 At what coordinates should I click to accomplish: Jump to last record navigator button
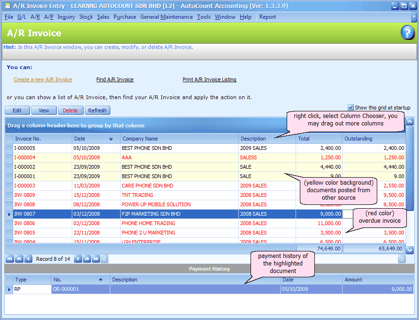click(96, 259)
